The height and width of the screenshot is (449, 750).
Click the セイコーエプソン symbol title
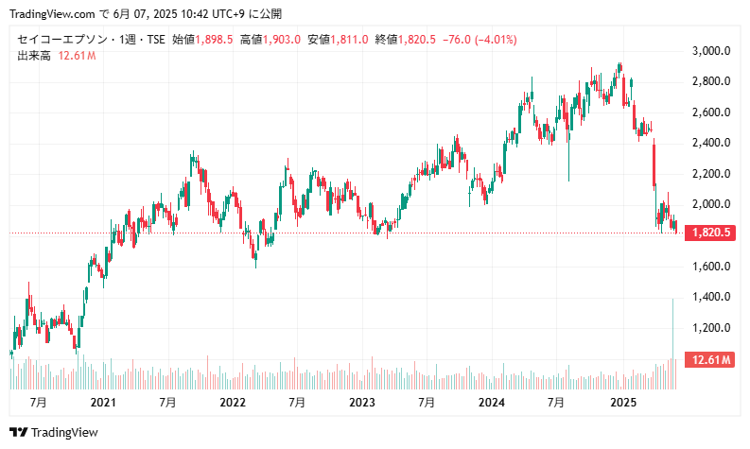pos(62,39)
